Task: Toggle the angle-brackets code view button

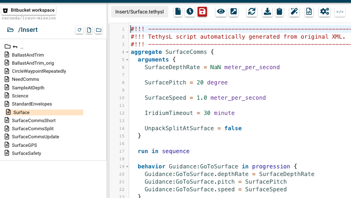Action: (x=340, y=12)
